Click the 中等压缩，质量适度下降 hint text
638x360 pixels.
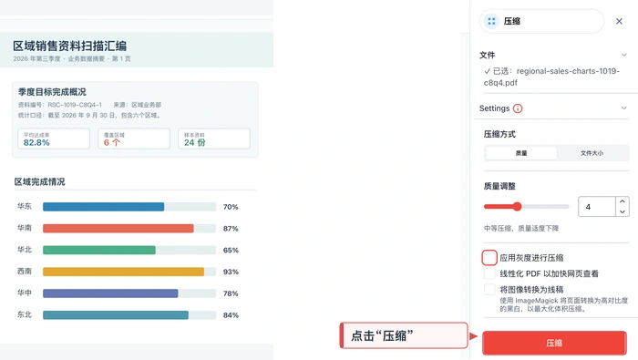[521, 228]
